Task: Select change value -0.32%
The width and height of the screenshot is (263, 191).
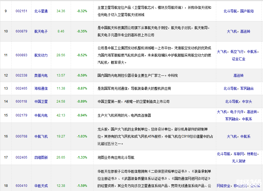Action: 82,11
